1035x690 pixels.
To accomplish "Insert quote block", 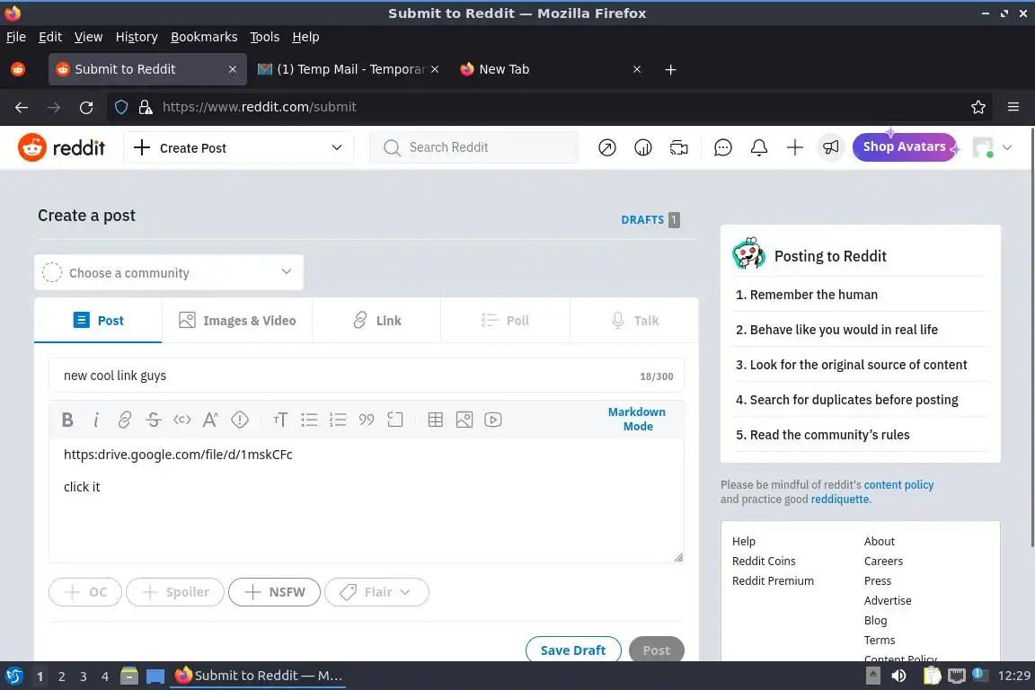I will coord(367,420).
